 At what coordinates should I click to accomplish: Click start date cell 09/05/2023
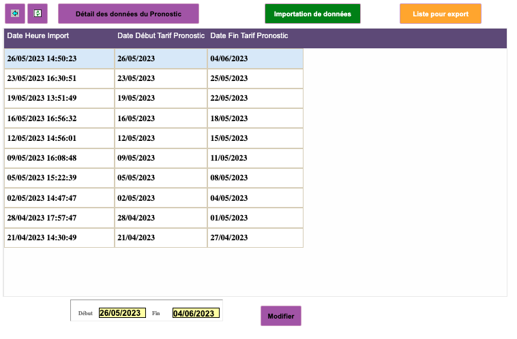click(161, 158)
